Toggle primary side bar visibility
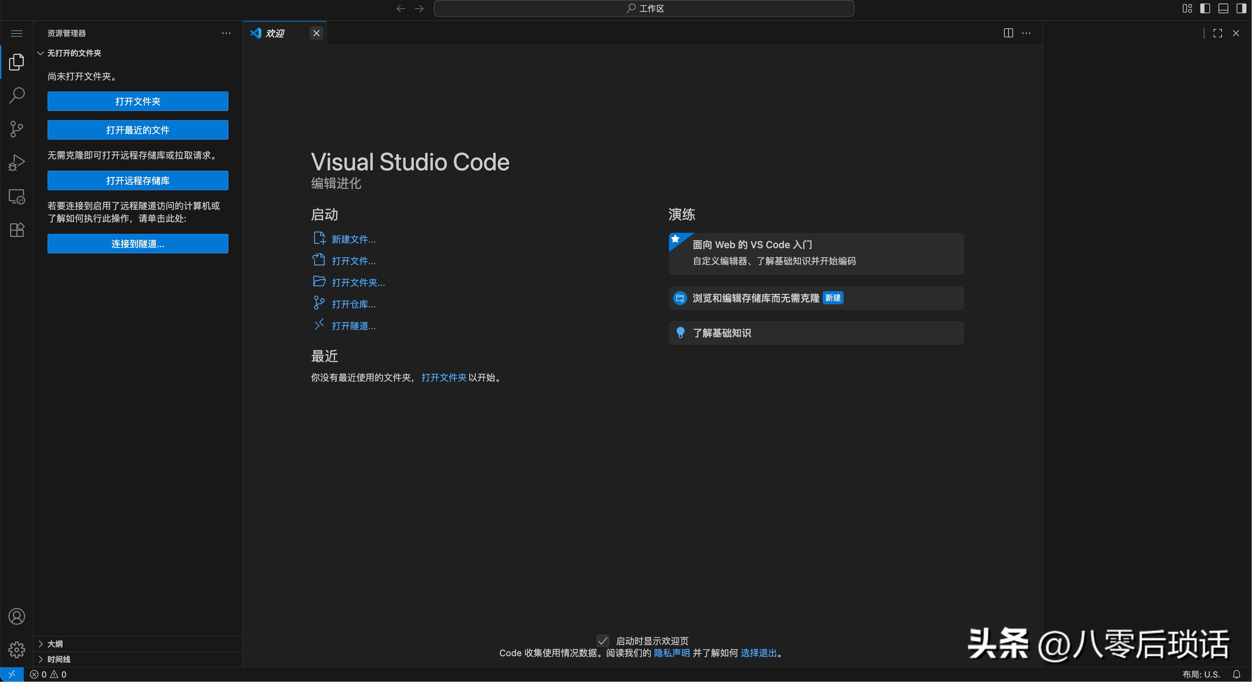Image resolution: width=1252 pixels, height=682 pixels. (x=1205, y=8)
